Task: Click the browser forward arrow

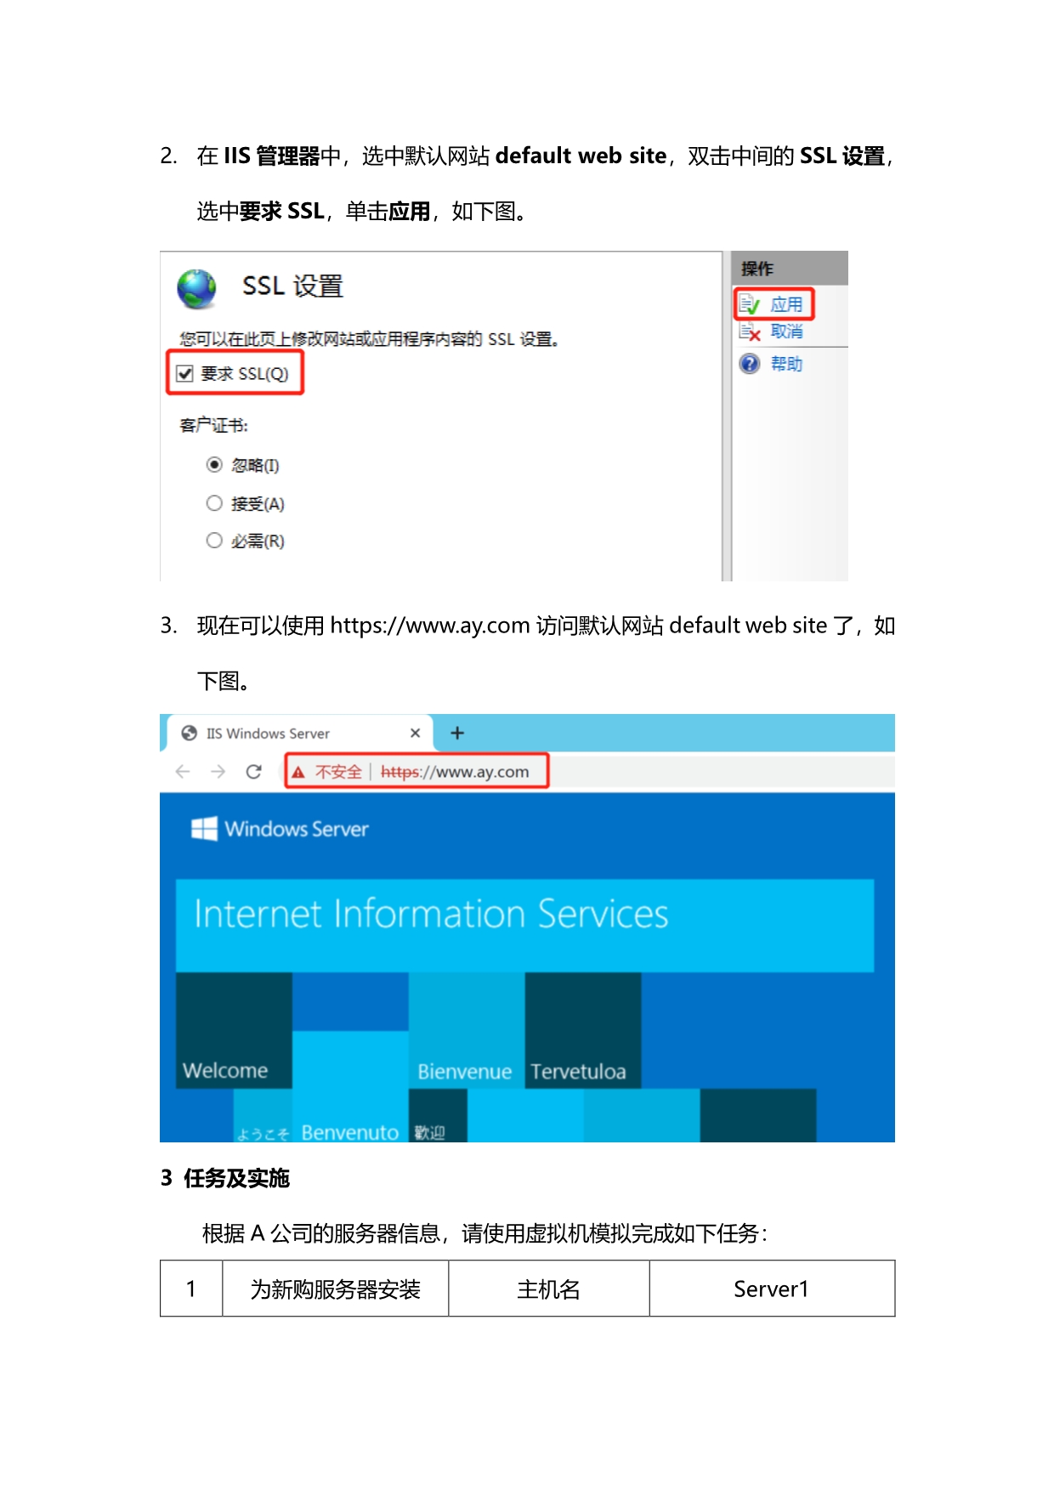Action: point(218,771)
